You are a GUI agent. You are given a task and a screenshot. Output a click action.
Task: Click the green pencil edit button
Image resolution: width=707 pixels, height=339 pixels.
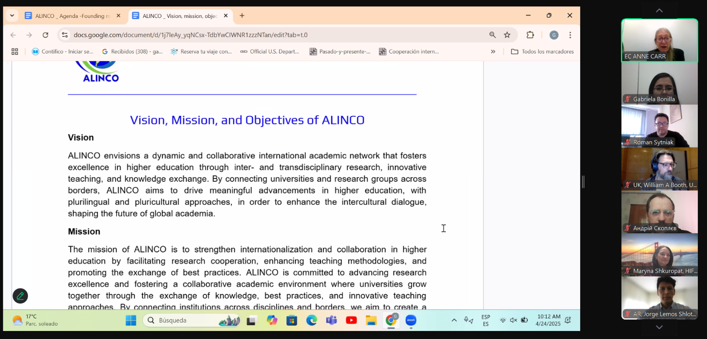tap(20, 296)
